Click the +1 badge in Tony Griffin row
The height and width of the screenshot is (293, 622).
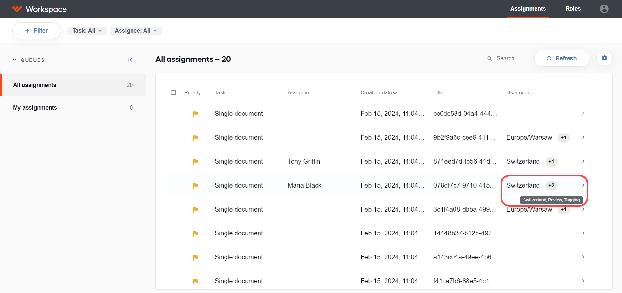click(551, 161)
